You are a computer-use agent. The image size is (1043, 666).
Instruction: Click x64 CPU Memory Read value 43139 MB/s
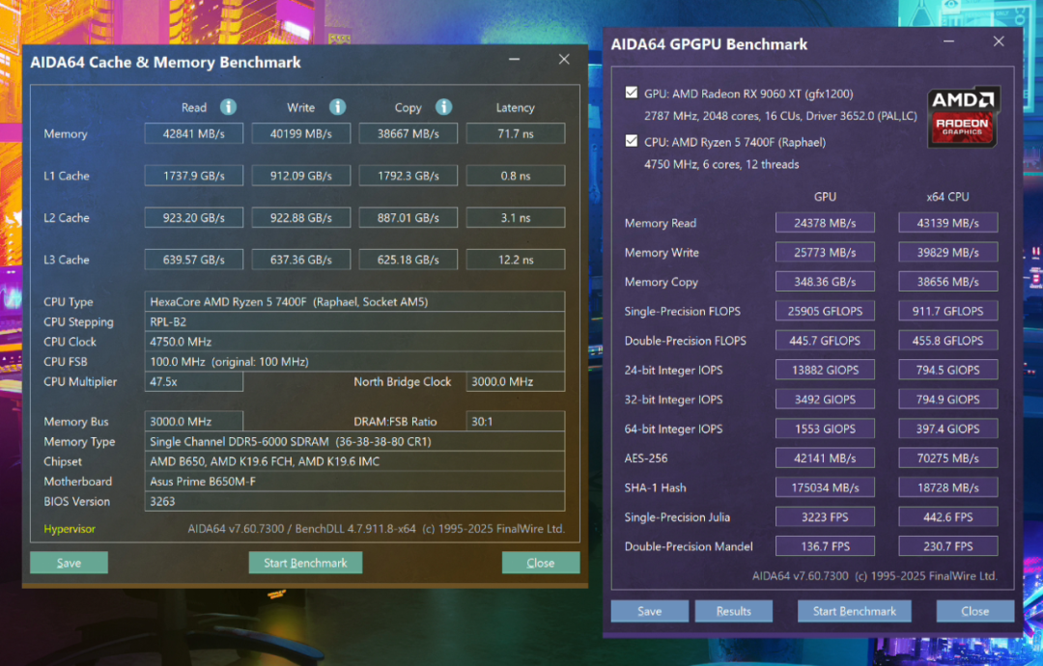(948, 223)
